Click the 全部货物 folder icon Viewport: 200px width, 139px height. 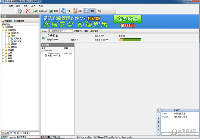click(3, 27)
